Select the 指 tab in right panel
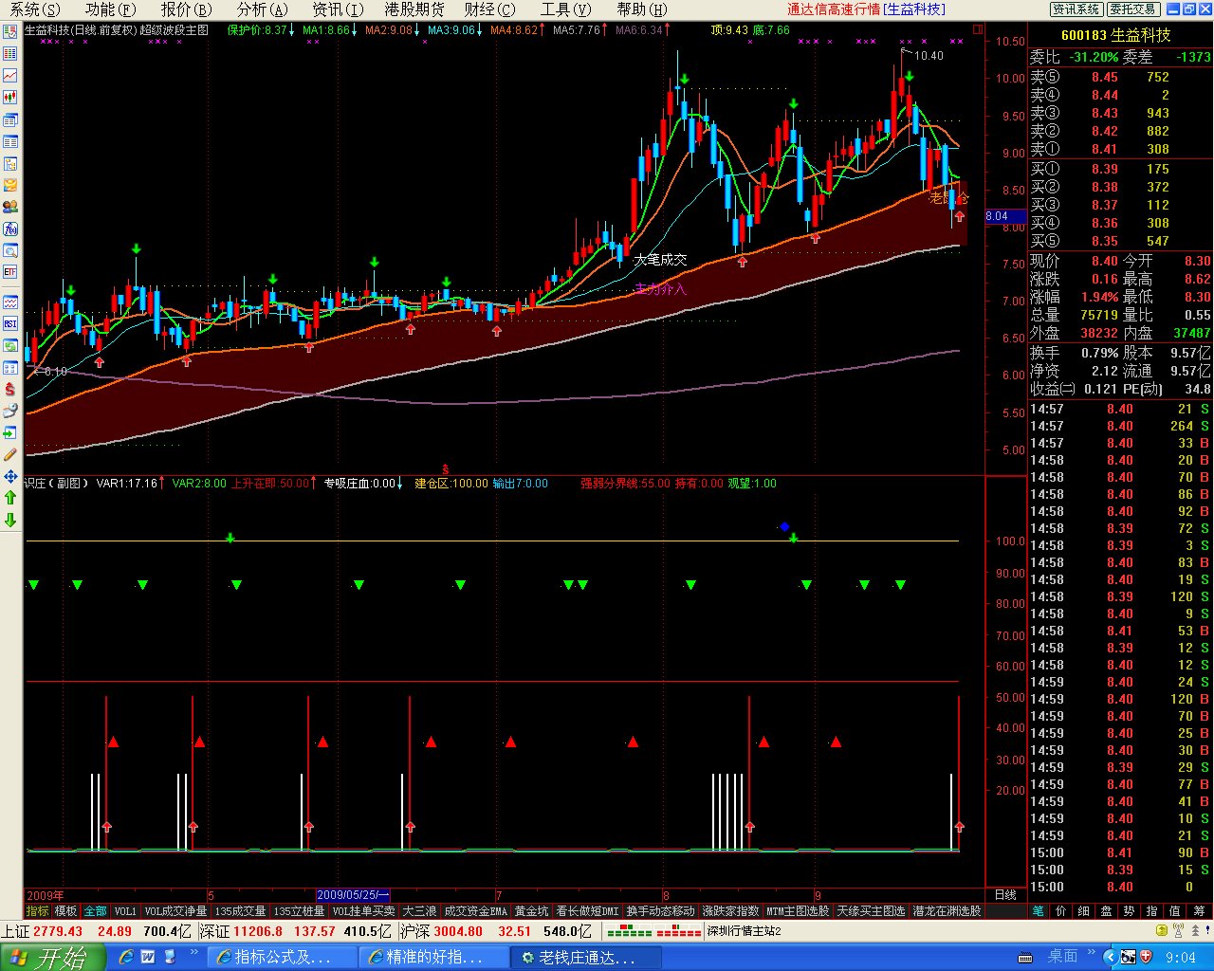The width and height of the screenshot is (1214, 971). 1152,910
